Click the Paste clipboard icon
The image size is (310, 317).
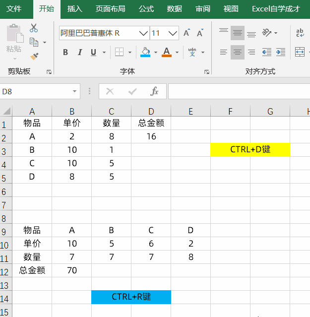(x=15, y=33)
